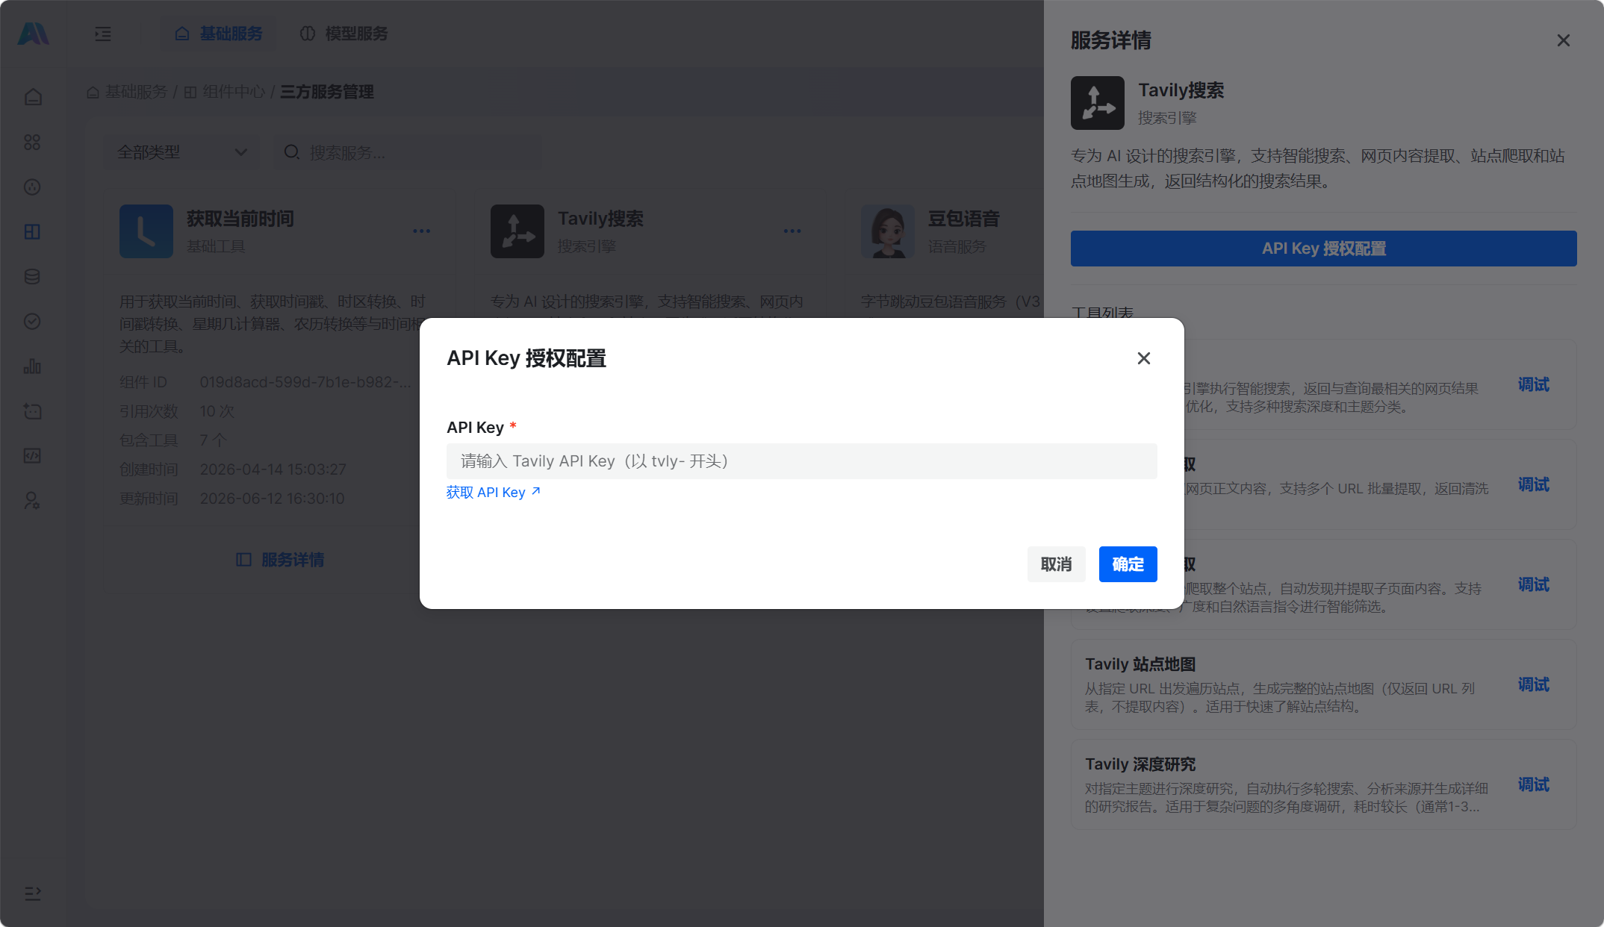Click the 三方服务管理 breadcrumb text
The image size is (1604, 927).
pos(327,92)
